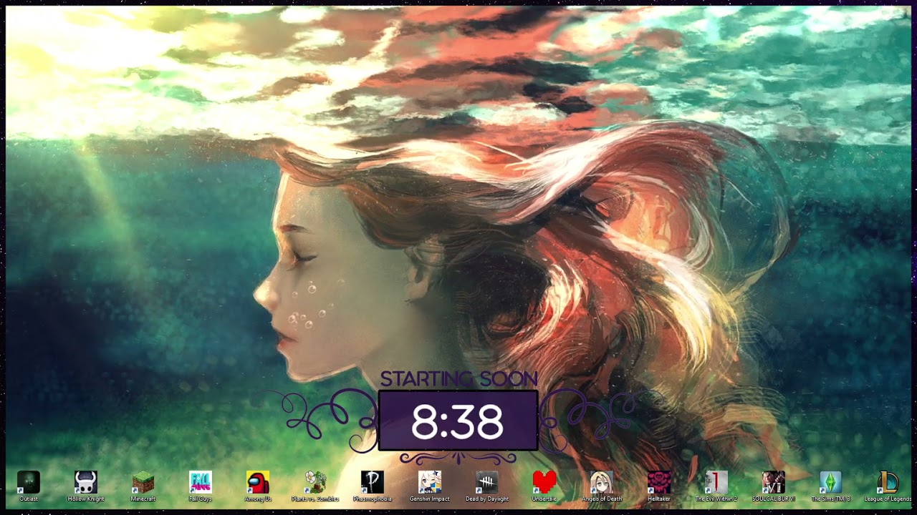Select the Among Us crewmate icon

[258, 482]
